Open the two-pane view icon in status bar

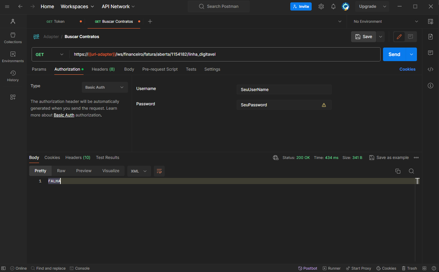click(425, 268)
